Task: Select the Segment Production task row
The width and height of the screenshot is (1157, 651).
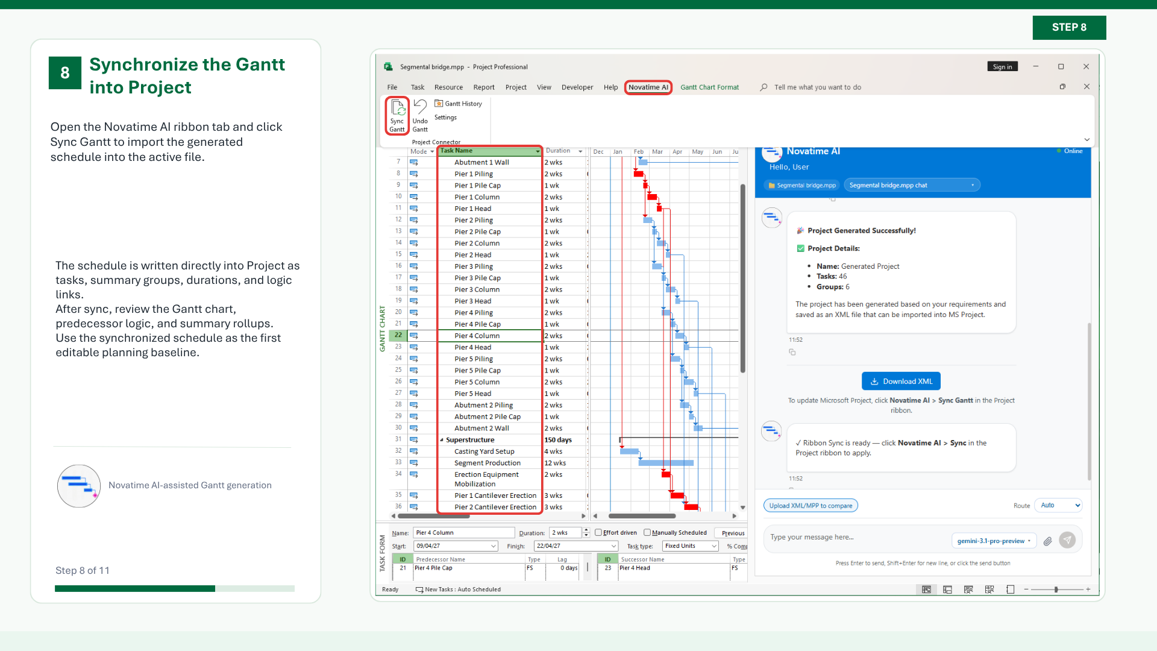Action: click(489, 464)
